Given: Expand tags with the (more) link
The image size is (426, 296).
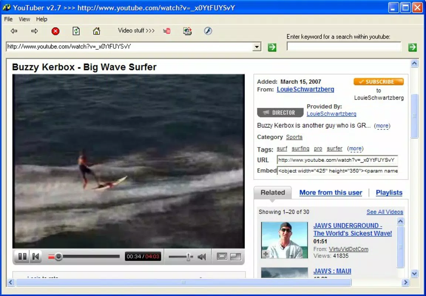Looking at the screenshot, I should 355,149.
